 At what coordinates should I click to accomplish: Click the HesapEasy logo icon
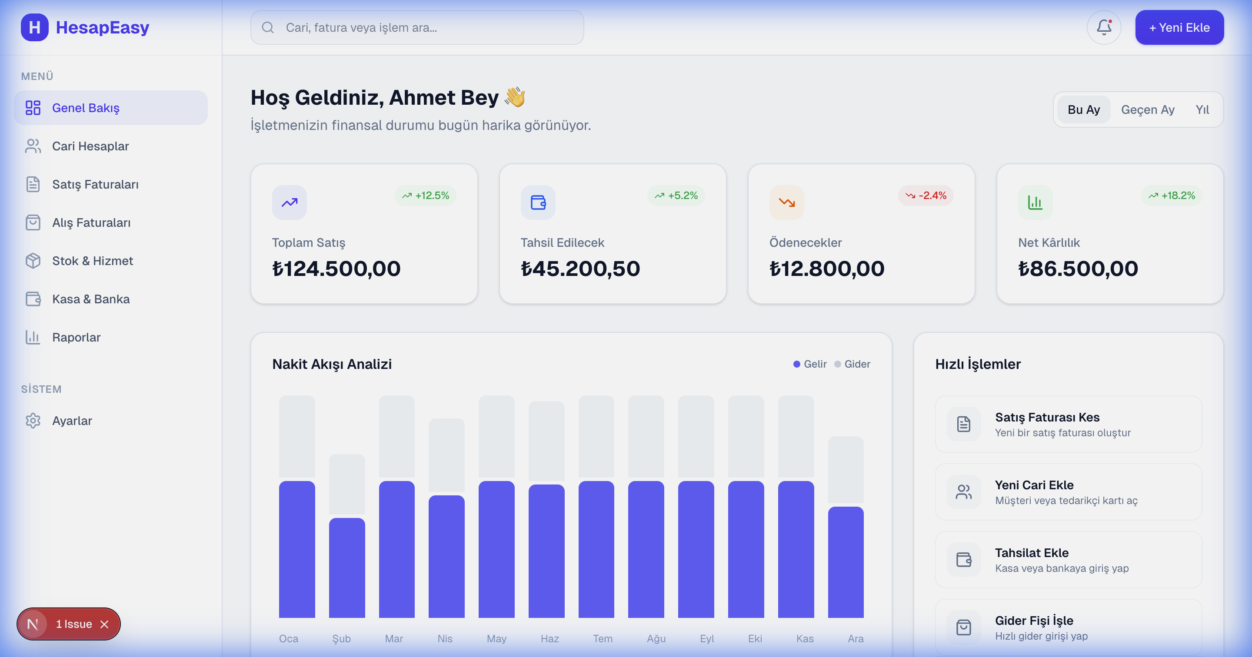coord(34,27)
